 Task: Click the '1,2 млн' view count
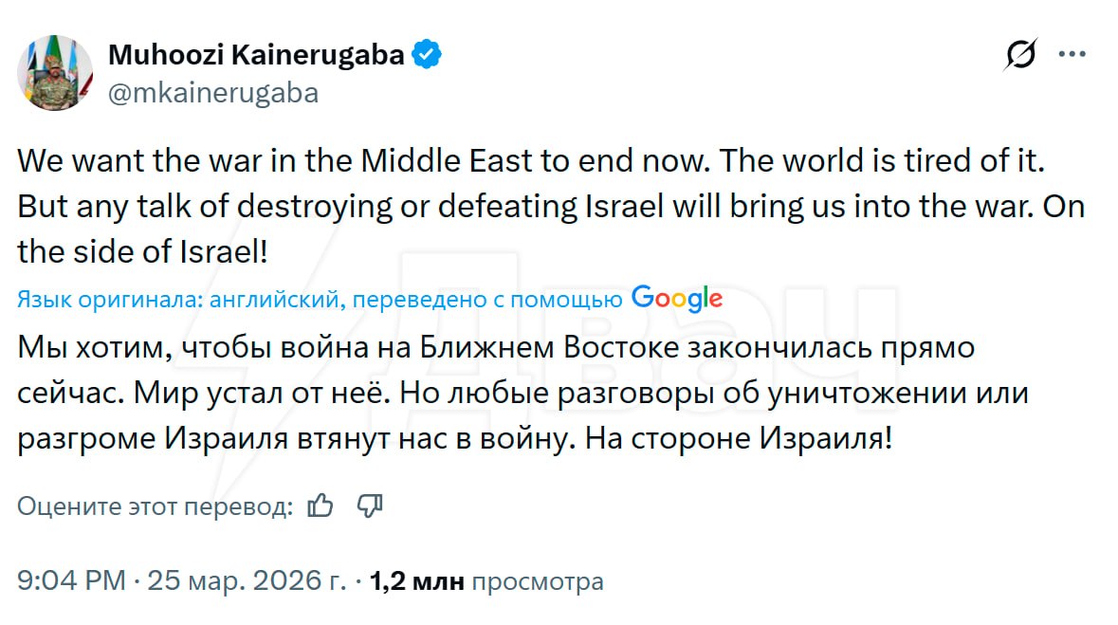tap(417, 580)
